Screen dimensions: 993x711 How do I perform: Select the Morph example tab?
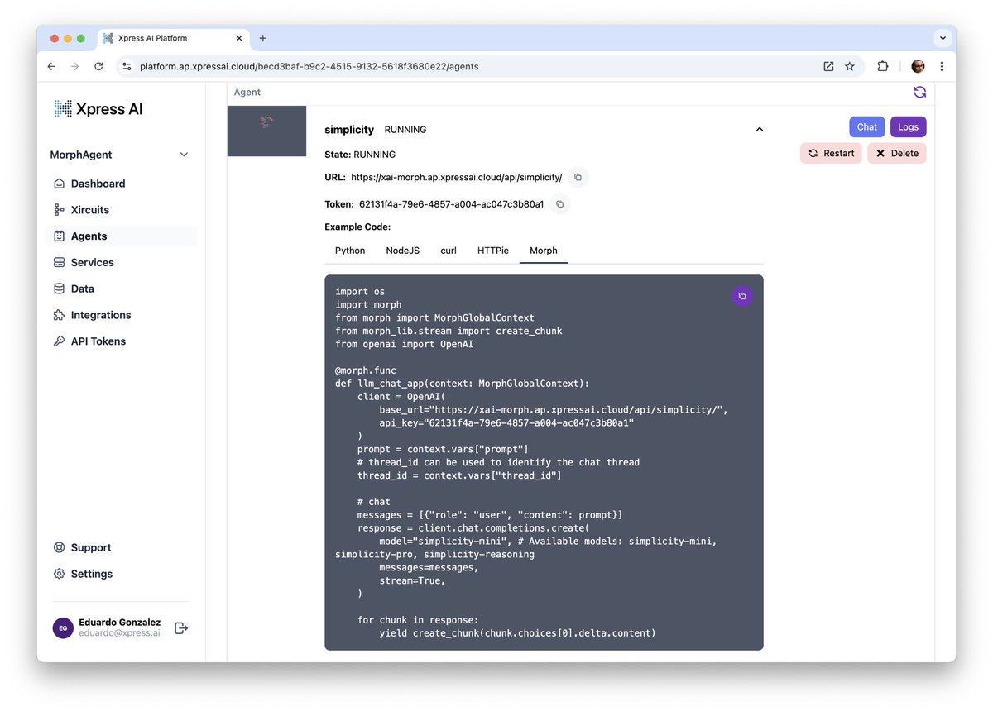pos(544,251)
